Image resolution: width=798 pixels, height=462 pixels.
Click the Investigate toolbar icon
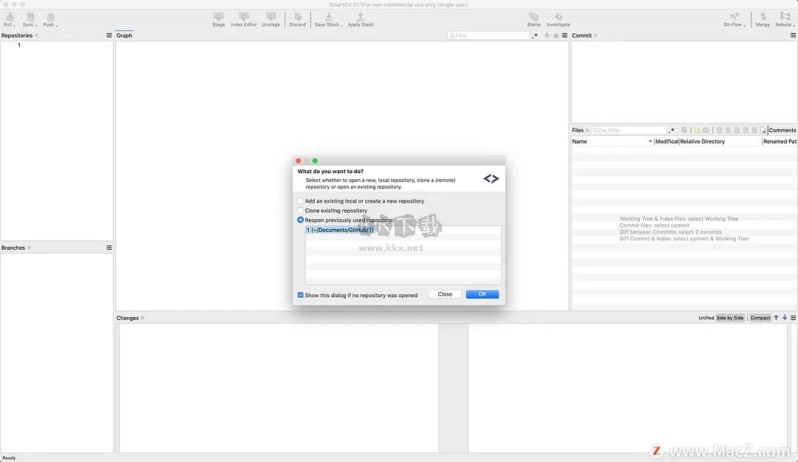pyautogui.click(x=559, y=17)
